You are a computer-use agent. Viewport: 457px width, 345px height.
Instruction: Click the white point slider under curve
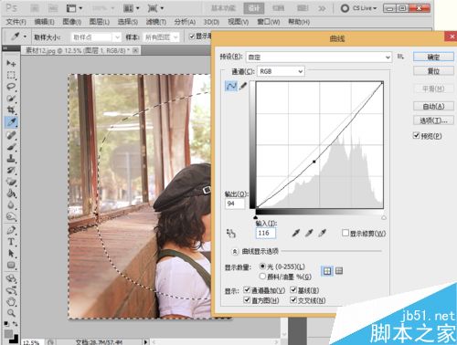[384, 217]
